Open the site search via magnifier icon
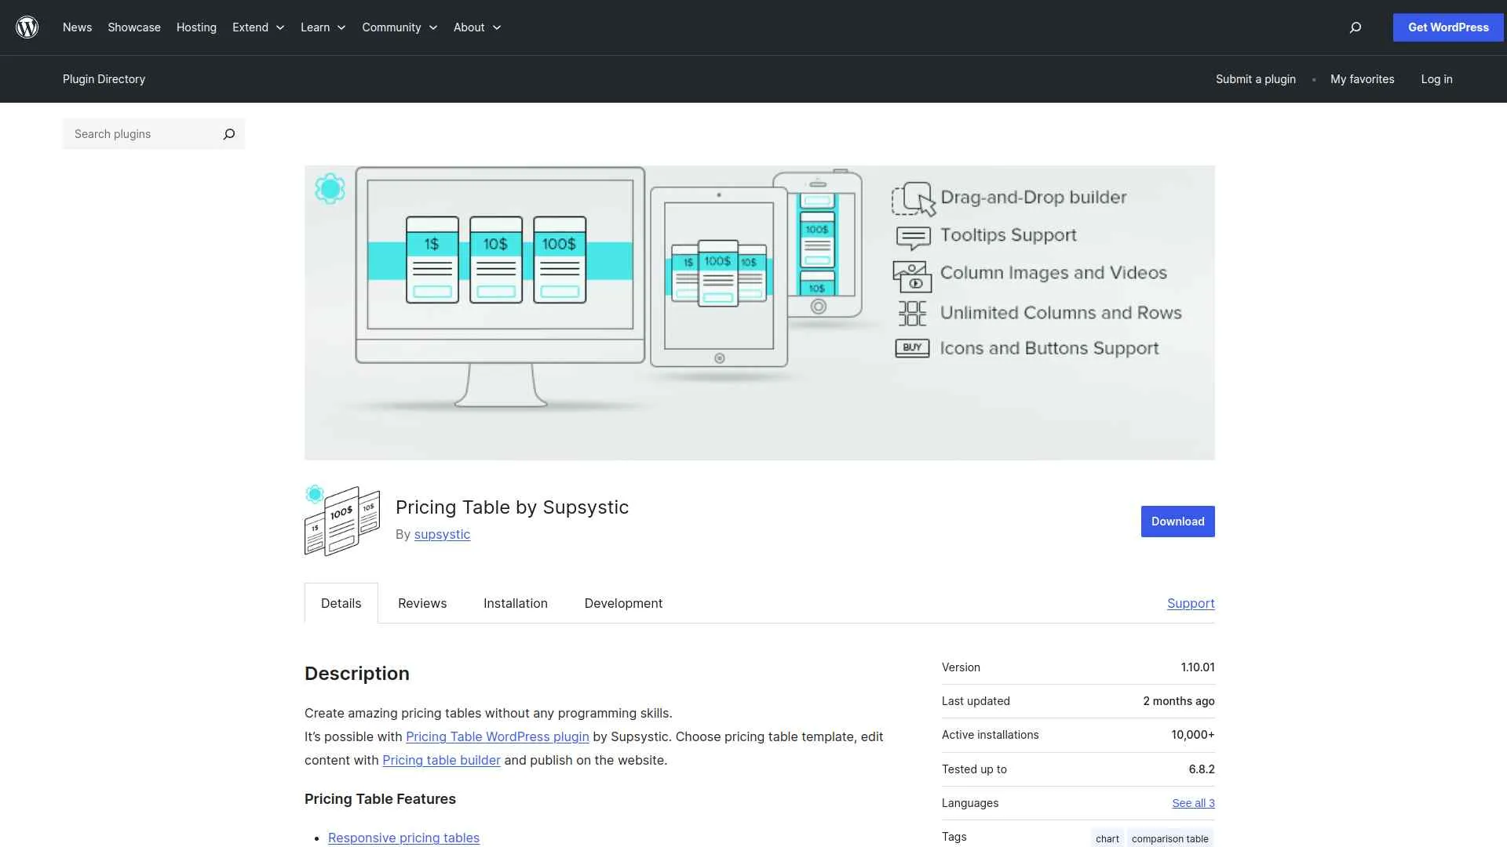 click(x=1355, y=27)
